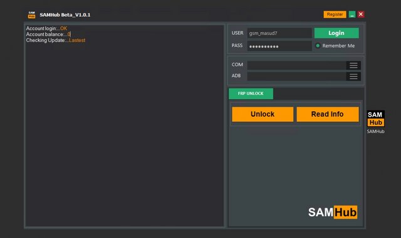Click the orange Unlock button
401x238 pixels.
pos(263,114)
